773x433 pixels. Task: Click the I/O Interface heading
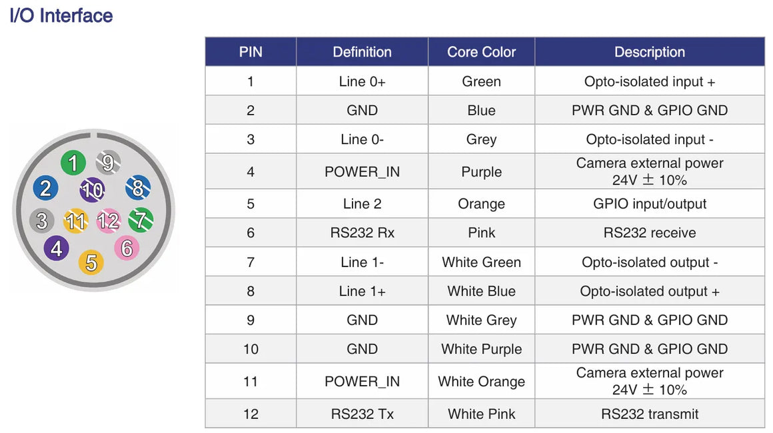tap(61, 15)
